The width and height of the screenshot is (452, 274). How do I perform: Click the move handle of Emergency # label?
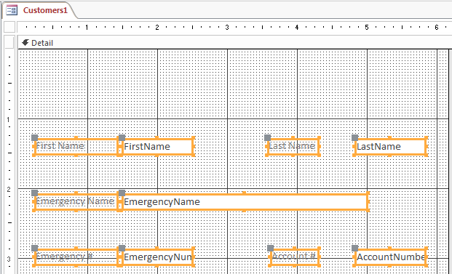(x=35, y=248)
